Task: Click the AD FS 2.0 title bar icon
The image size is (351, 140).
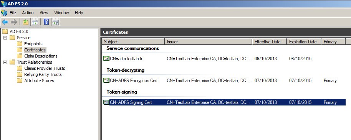Action: (3, 3)
